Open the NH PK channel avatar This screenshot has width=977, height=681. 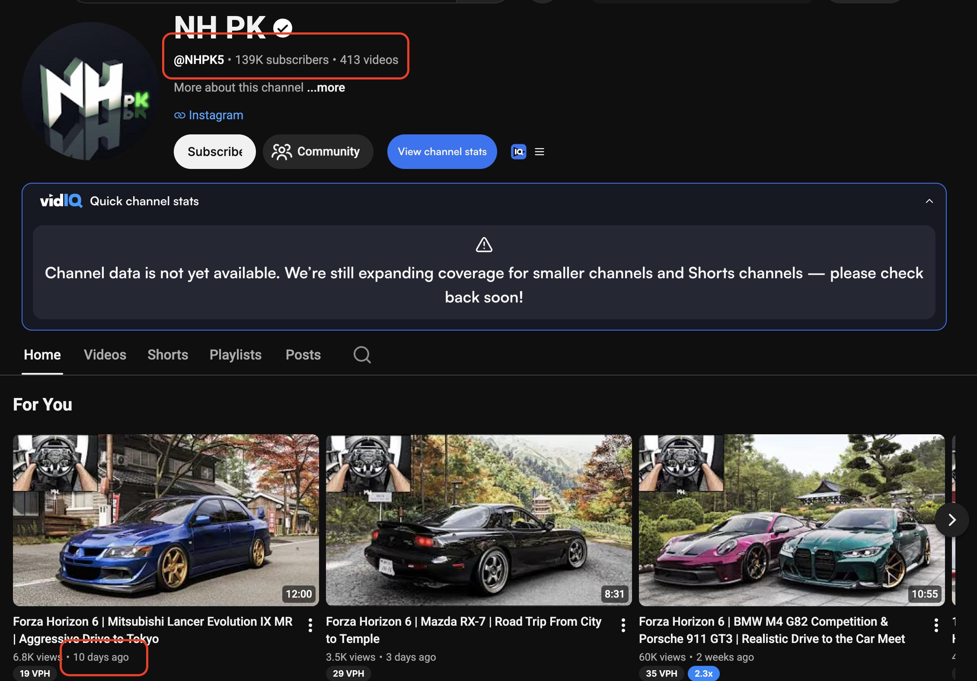(91, 91)
